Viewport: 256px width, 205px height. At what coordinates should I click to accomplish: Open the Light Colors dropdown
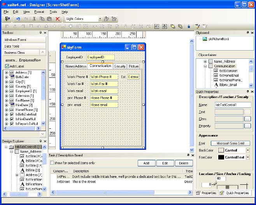coord(100,19)
